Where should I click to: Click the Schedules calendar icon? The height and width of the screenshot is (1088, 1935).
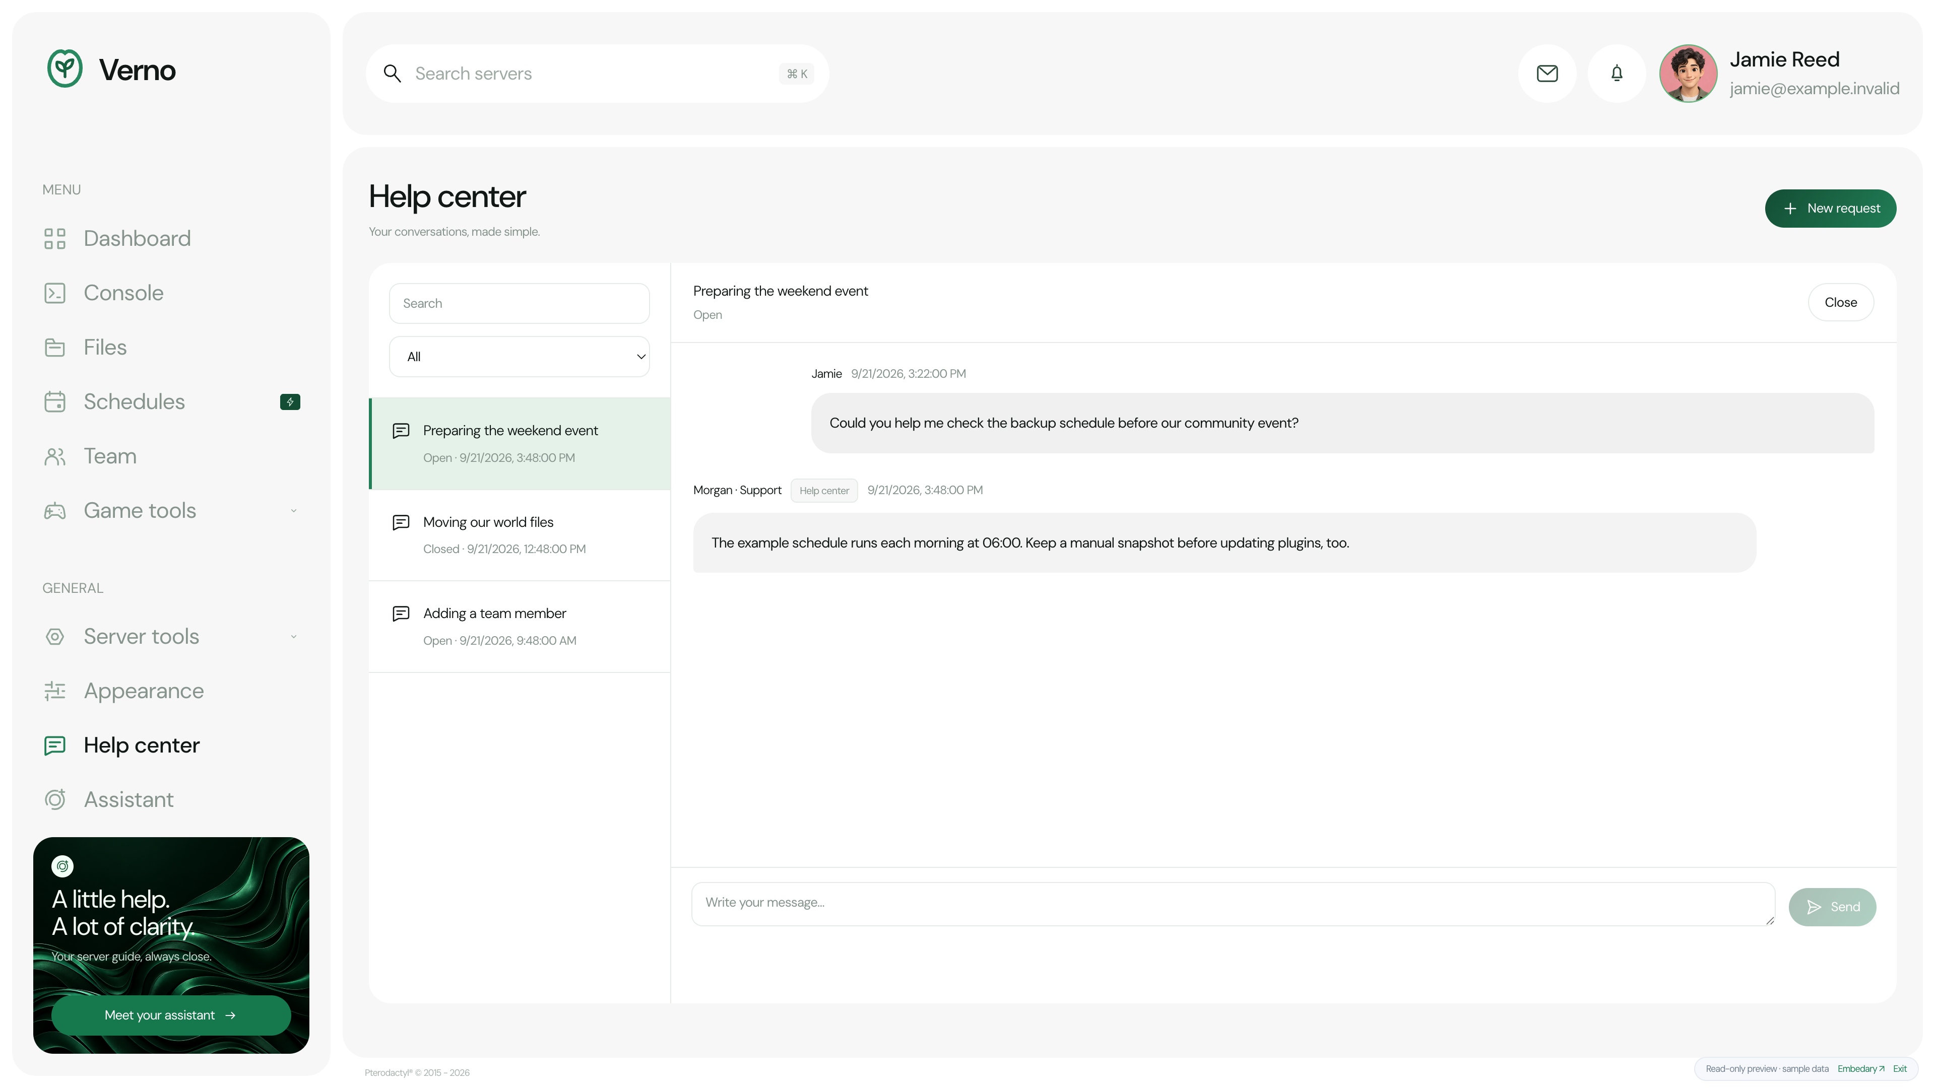click(55, 402)
